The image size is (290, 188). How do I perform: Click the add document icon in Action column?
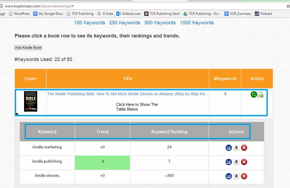pos(261,95)
